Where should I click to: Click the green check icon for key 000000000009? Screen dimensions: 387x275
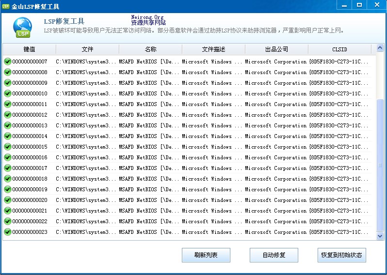[x=8, y=83]
